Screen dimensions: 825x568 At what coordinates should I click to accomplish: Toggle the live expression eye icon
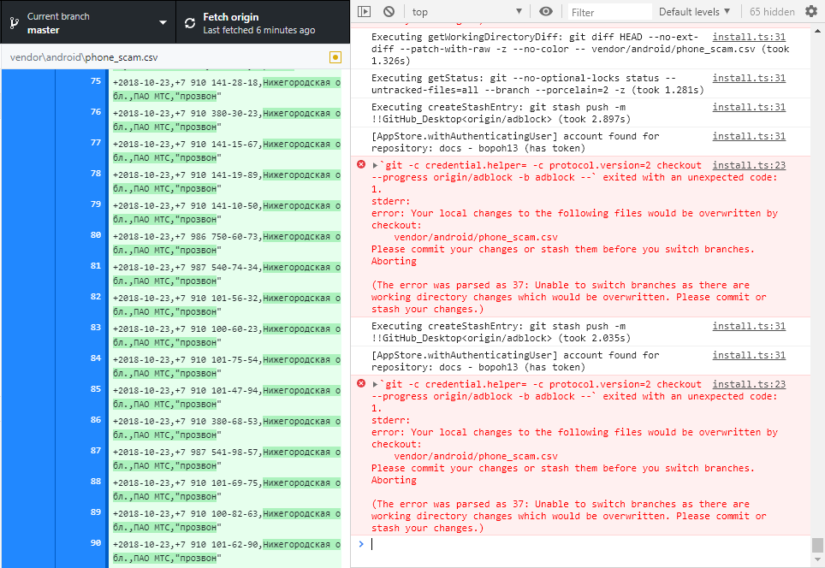coord(546,11)
